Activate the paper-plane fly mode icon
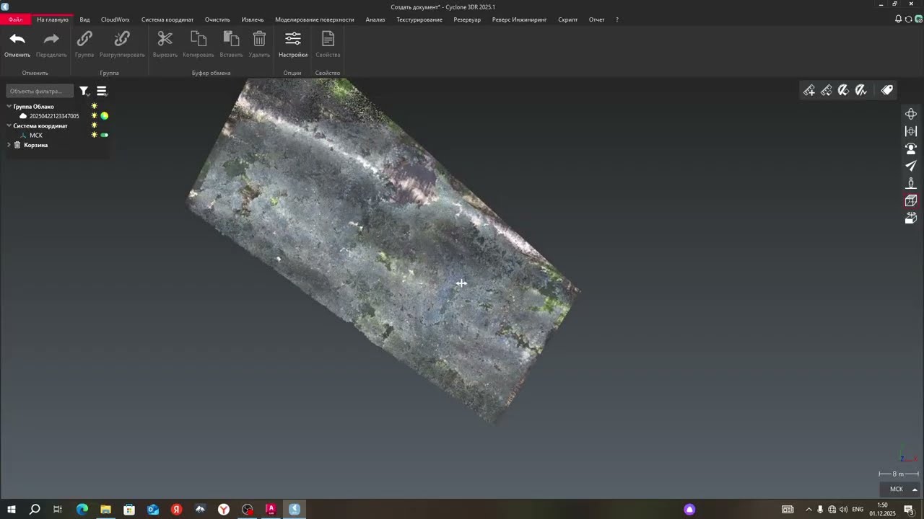The image size is (924, 519). pyautogui.click(x=911, y=166)
